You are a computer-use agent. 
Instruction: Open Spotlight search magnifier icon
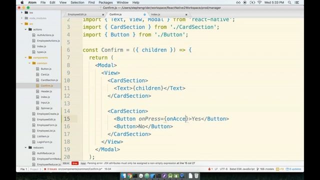click(289, 2)
